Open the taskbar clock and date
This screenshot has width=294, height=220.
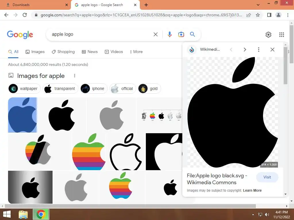pyautogui.click(x=282, y=215)
